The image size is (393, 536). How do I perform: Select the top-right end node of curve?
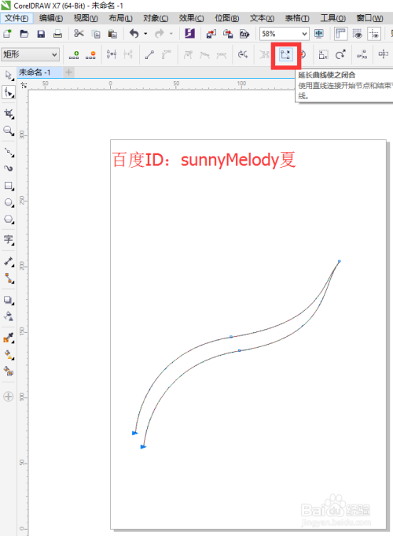[x=339, y=261]
